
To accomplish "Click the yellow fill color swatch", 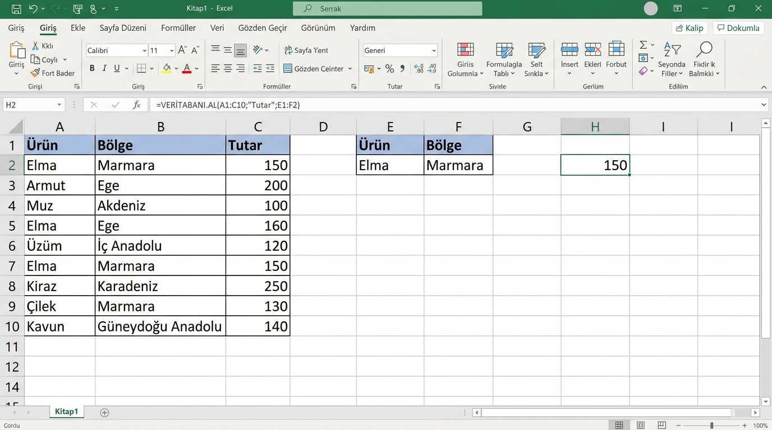I will pyautogui.click(x=167, y=68).
